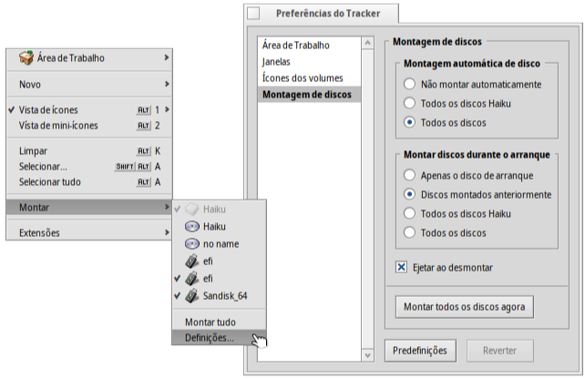585x379 pixels.
Task: Click the unchecked efi drive icon
Action: 191,261
